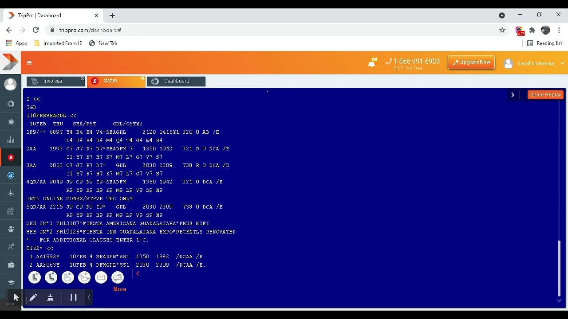Screen dimensions: 568x319
Task: Open the bar chart reports icon
Action: (x=11, y=140)
